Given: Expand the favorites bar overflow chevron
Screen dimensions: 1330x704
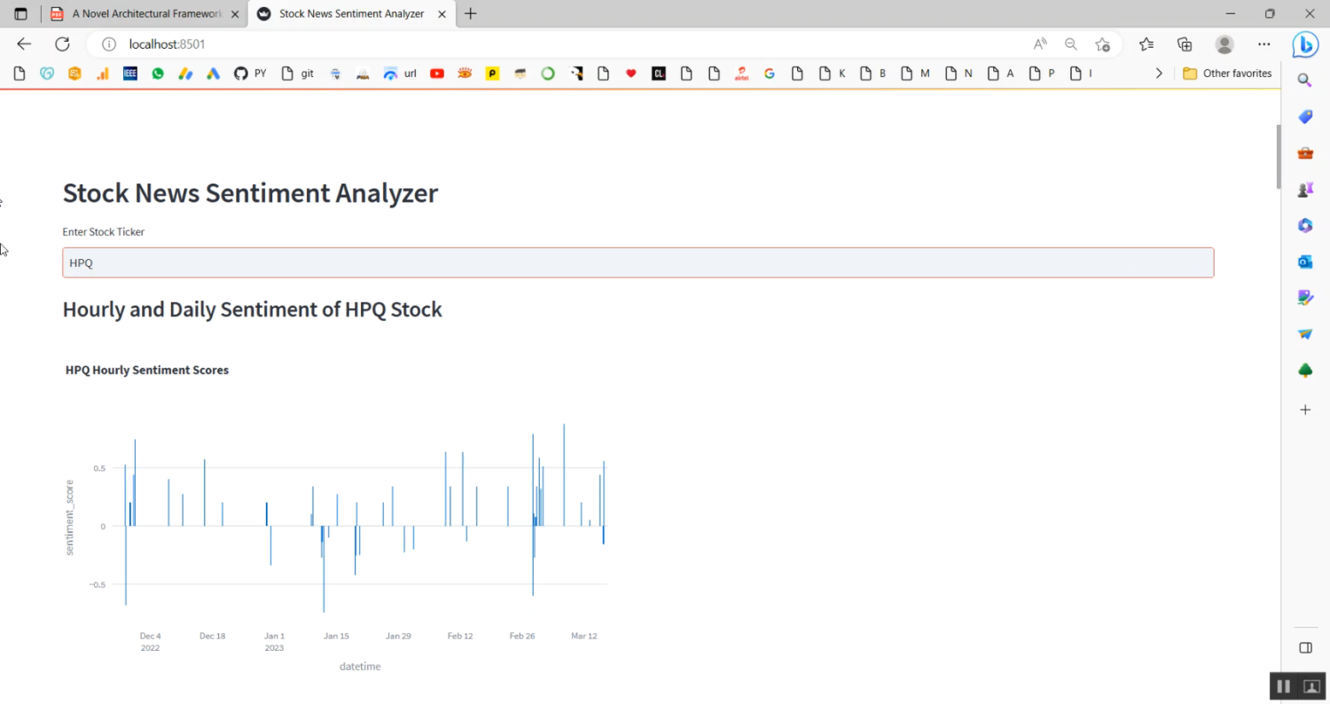Looking at the screenshot, I should coord(1158,74).
